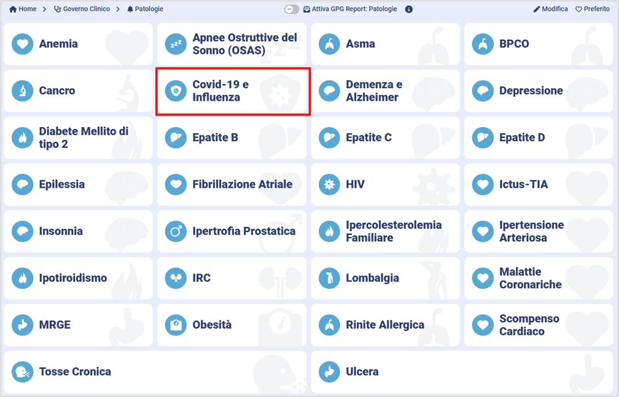Select the Patologie breadcrumb item
This screenshot has height=397, width=619.
(145, 9)
